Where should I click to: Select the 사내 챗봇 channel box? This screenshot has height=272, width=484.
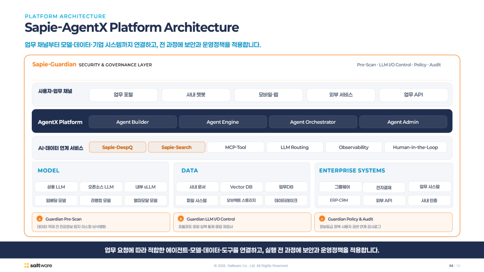(x=196, y=95)
